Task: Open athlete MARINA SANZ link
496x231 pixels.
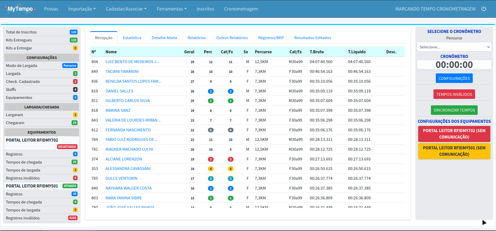Action: [x=118, y=110]
